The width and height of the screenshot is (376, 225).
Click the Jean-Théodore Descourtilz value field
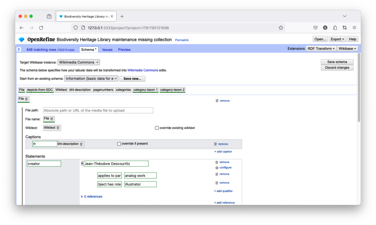116,163
